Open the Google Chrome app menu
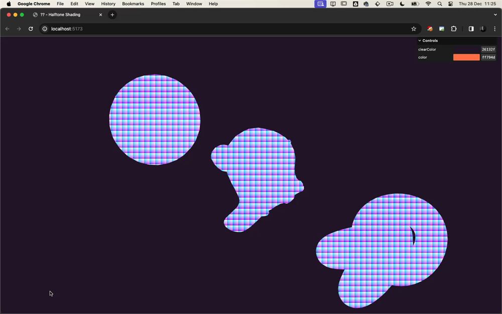Screen dimensions: 502x314 pos(34,4)
